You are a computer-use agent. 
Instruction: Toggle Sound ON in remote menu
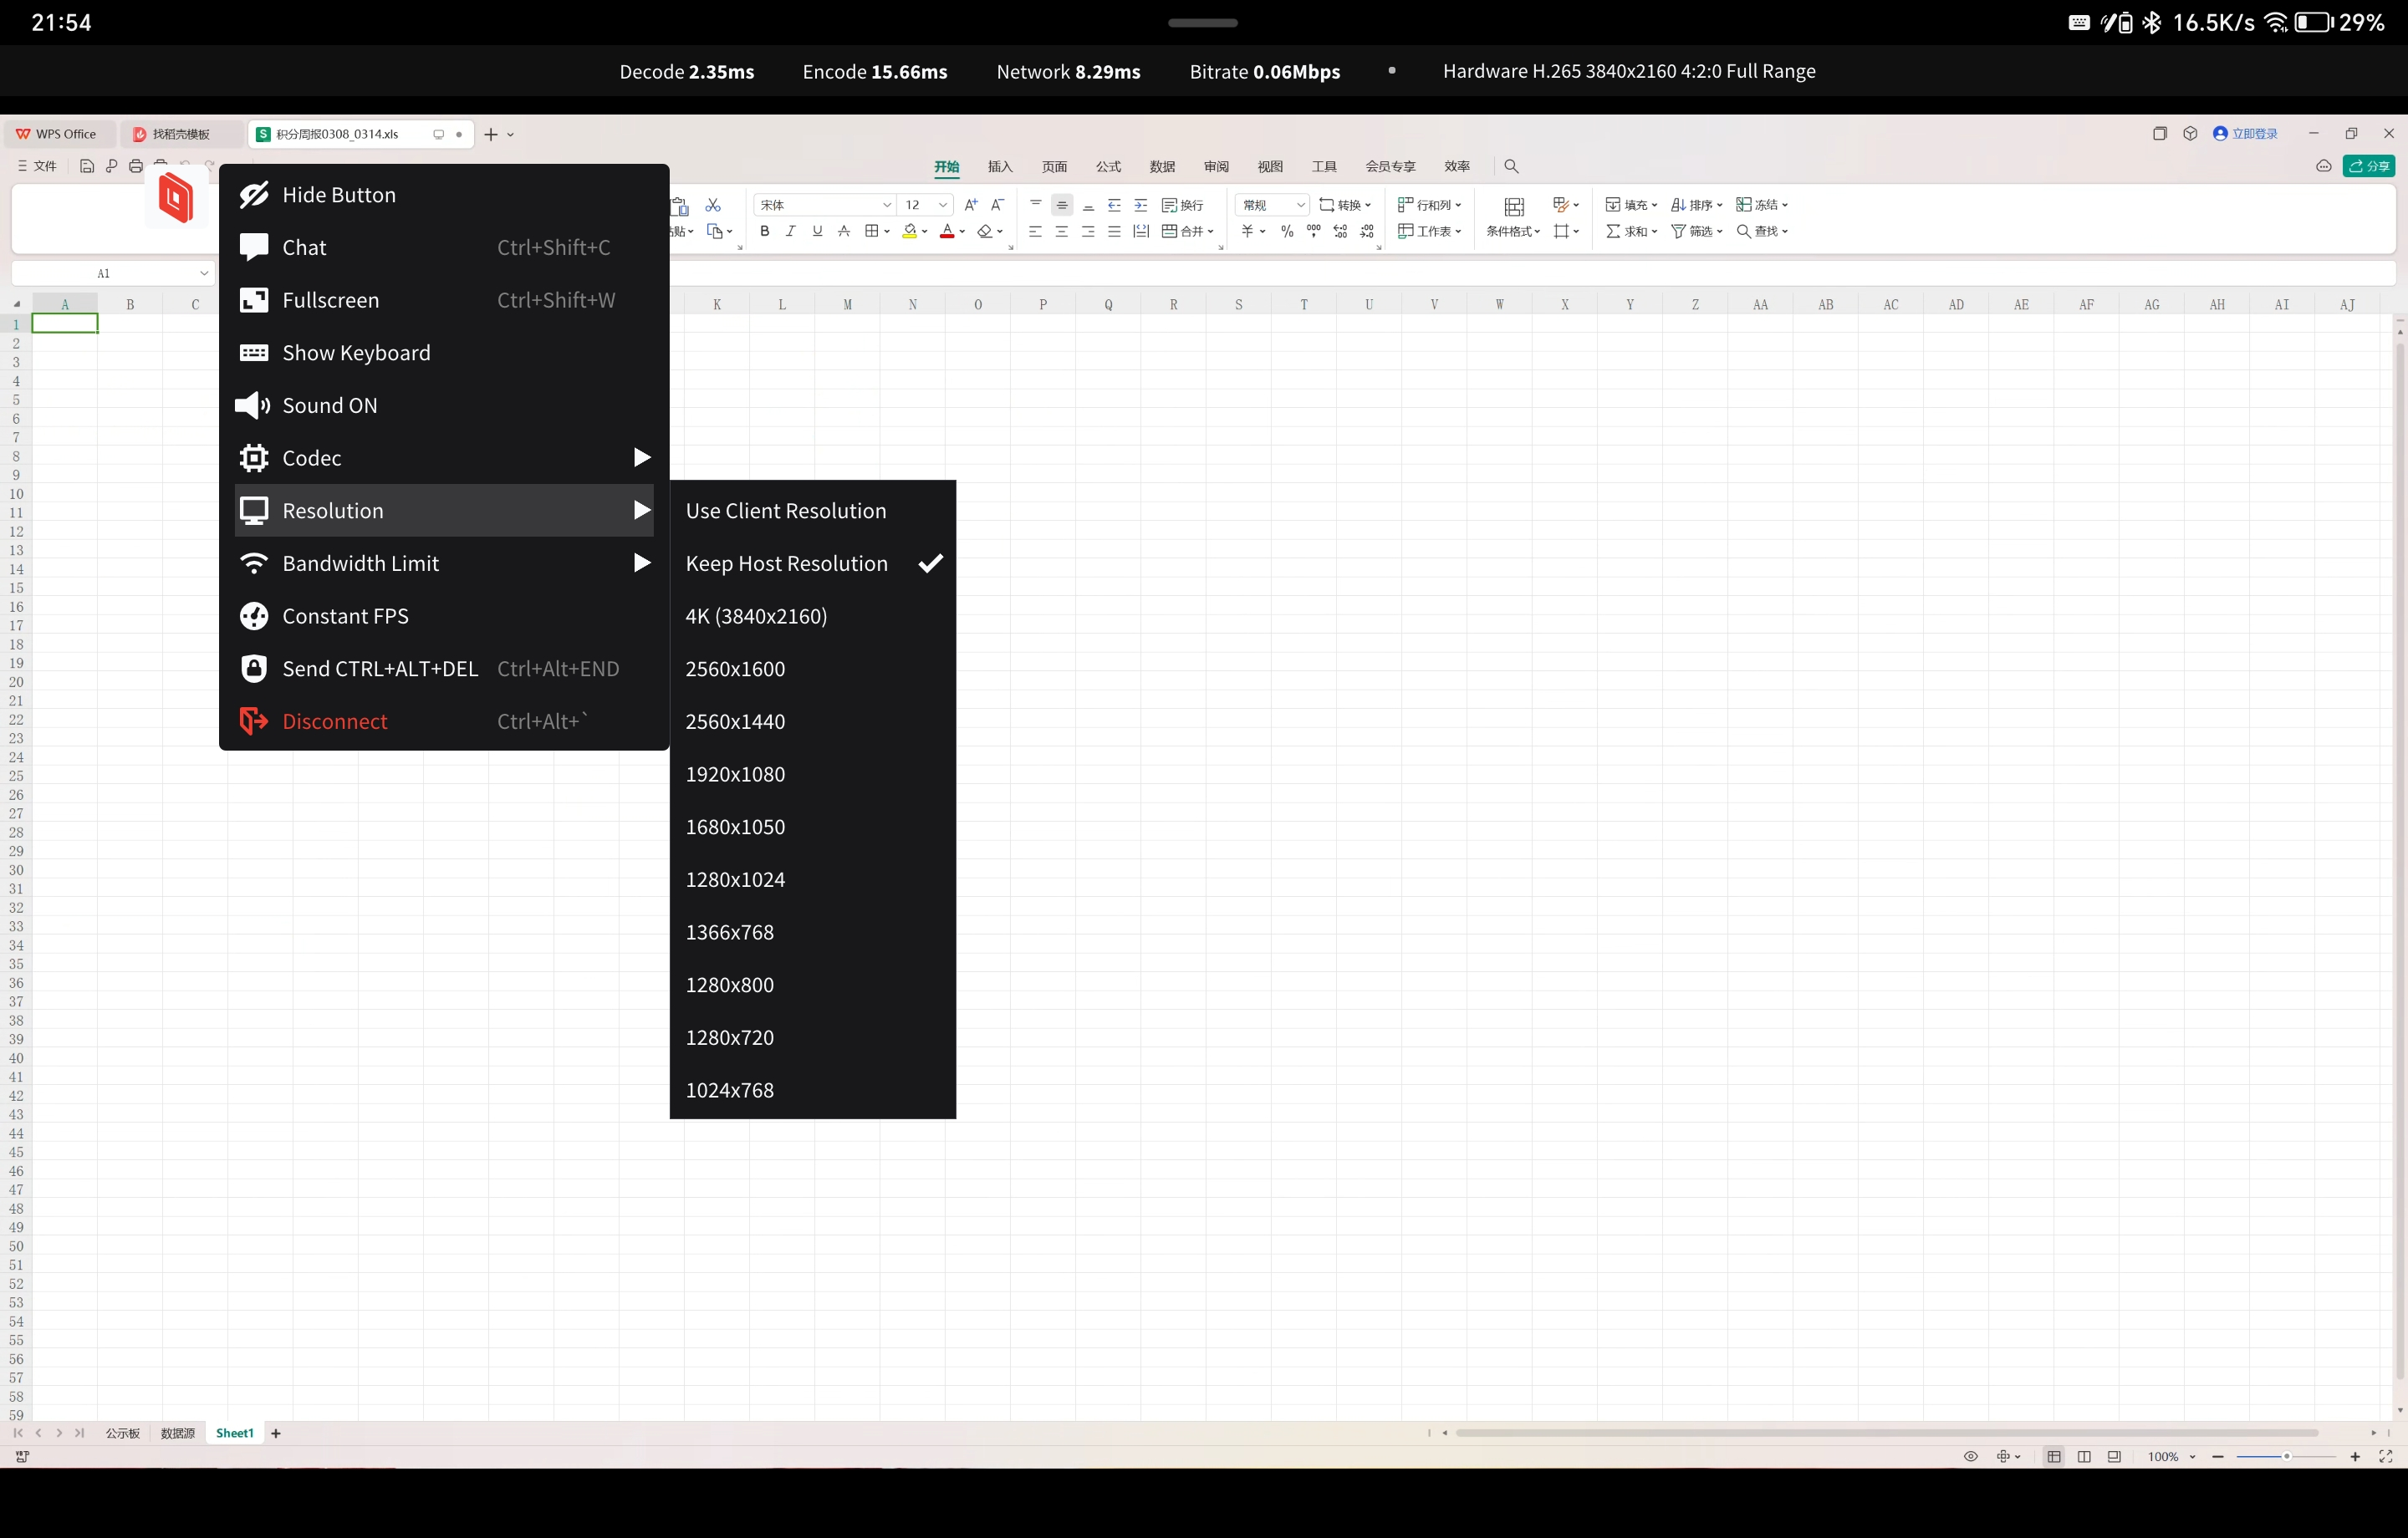[x=330, y=405]
